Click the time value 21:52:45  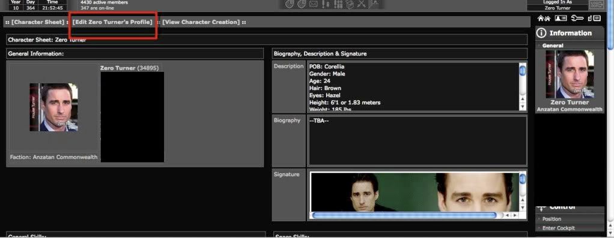52,8
